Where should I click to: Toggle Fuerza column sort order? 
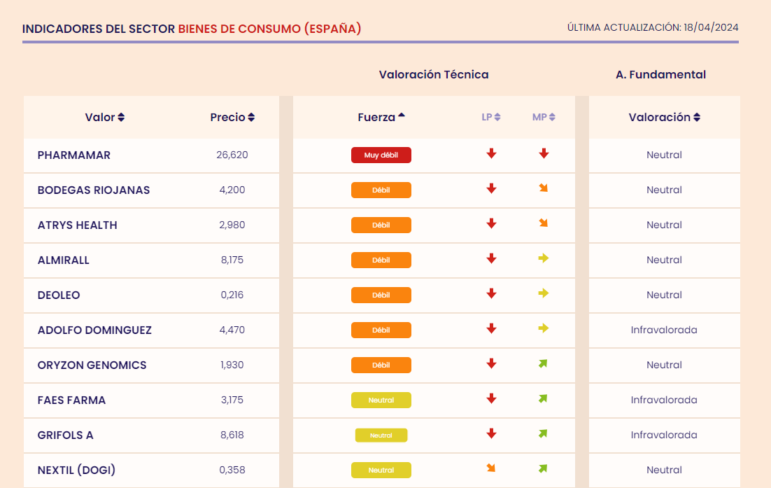(381, 118)
